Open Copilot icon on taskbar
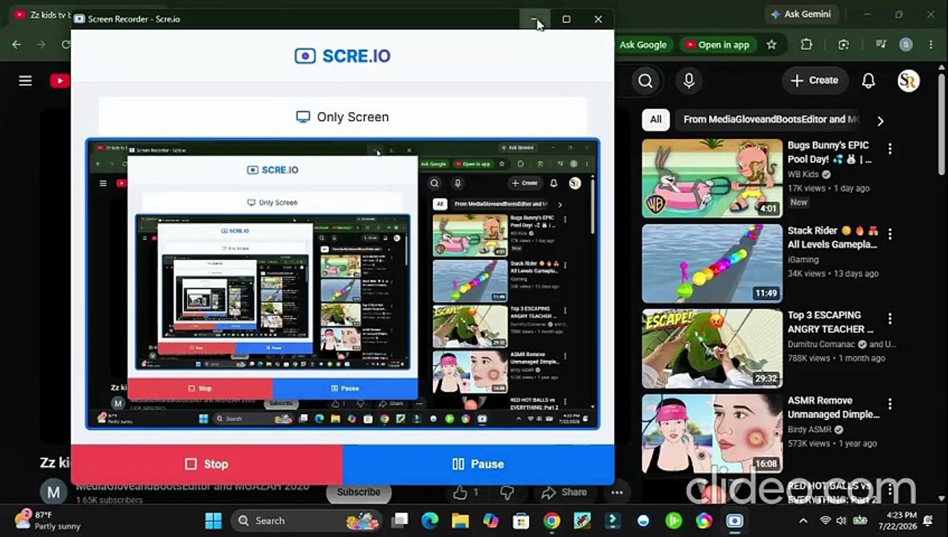 490,521
